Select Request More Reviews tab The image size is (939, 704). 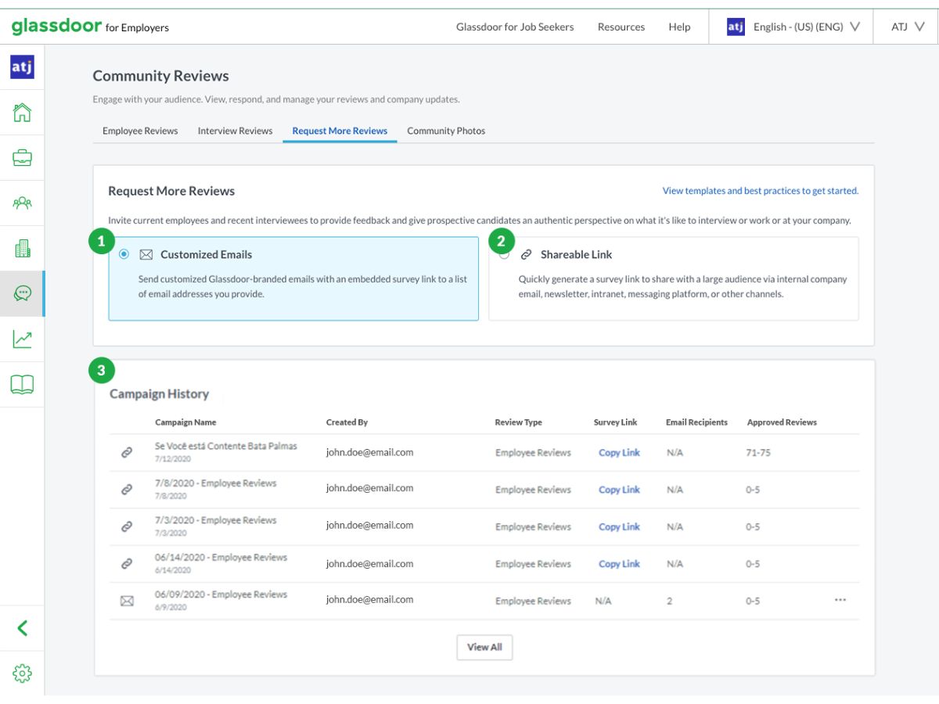340,131
